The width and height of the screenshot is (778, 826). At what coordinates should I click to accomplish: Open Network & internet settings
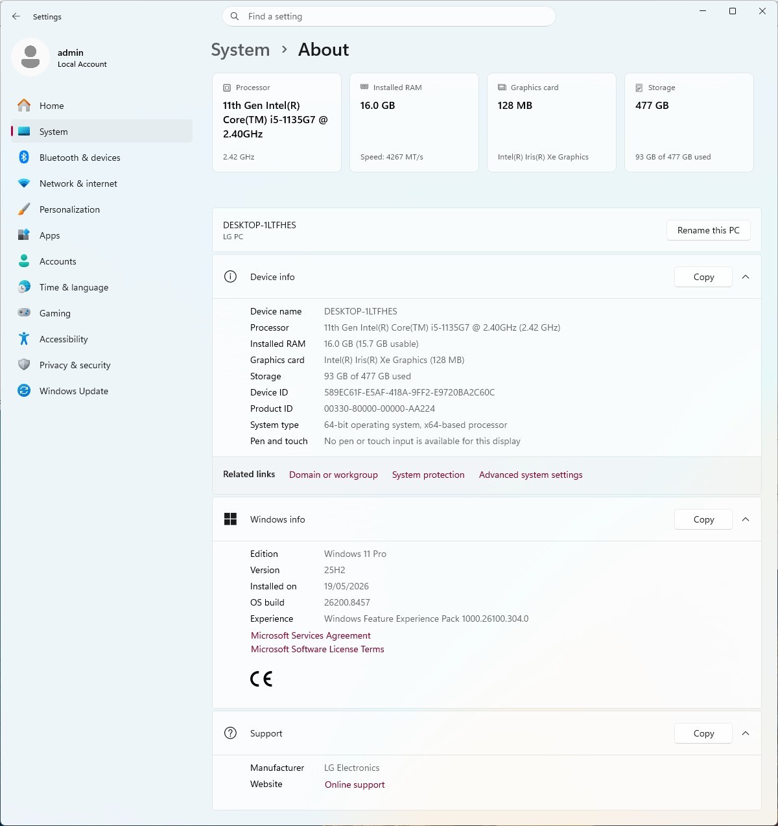(102, 183)
